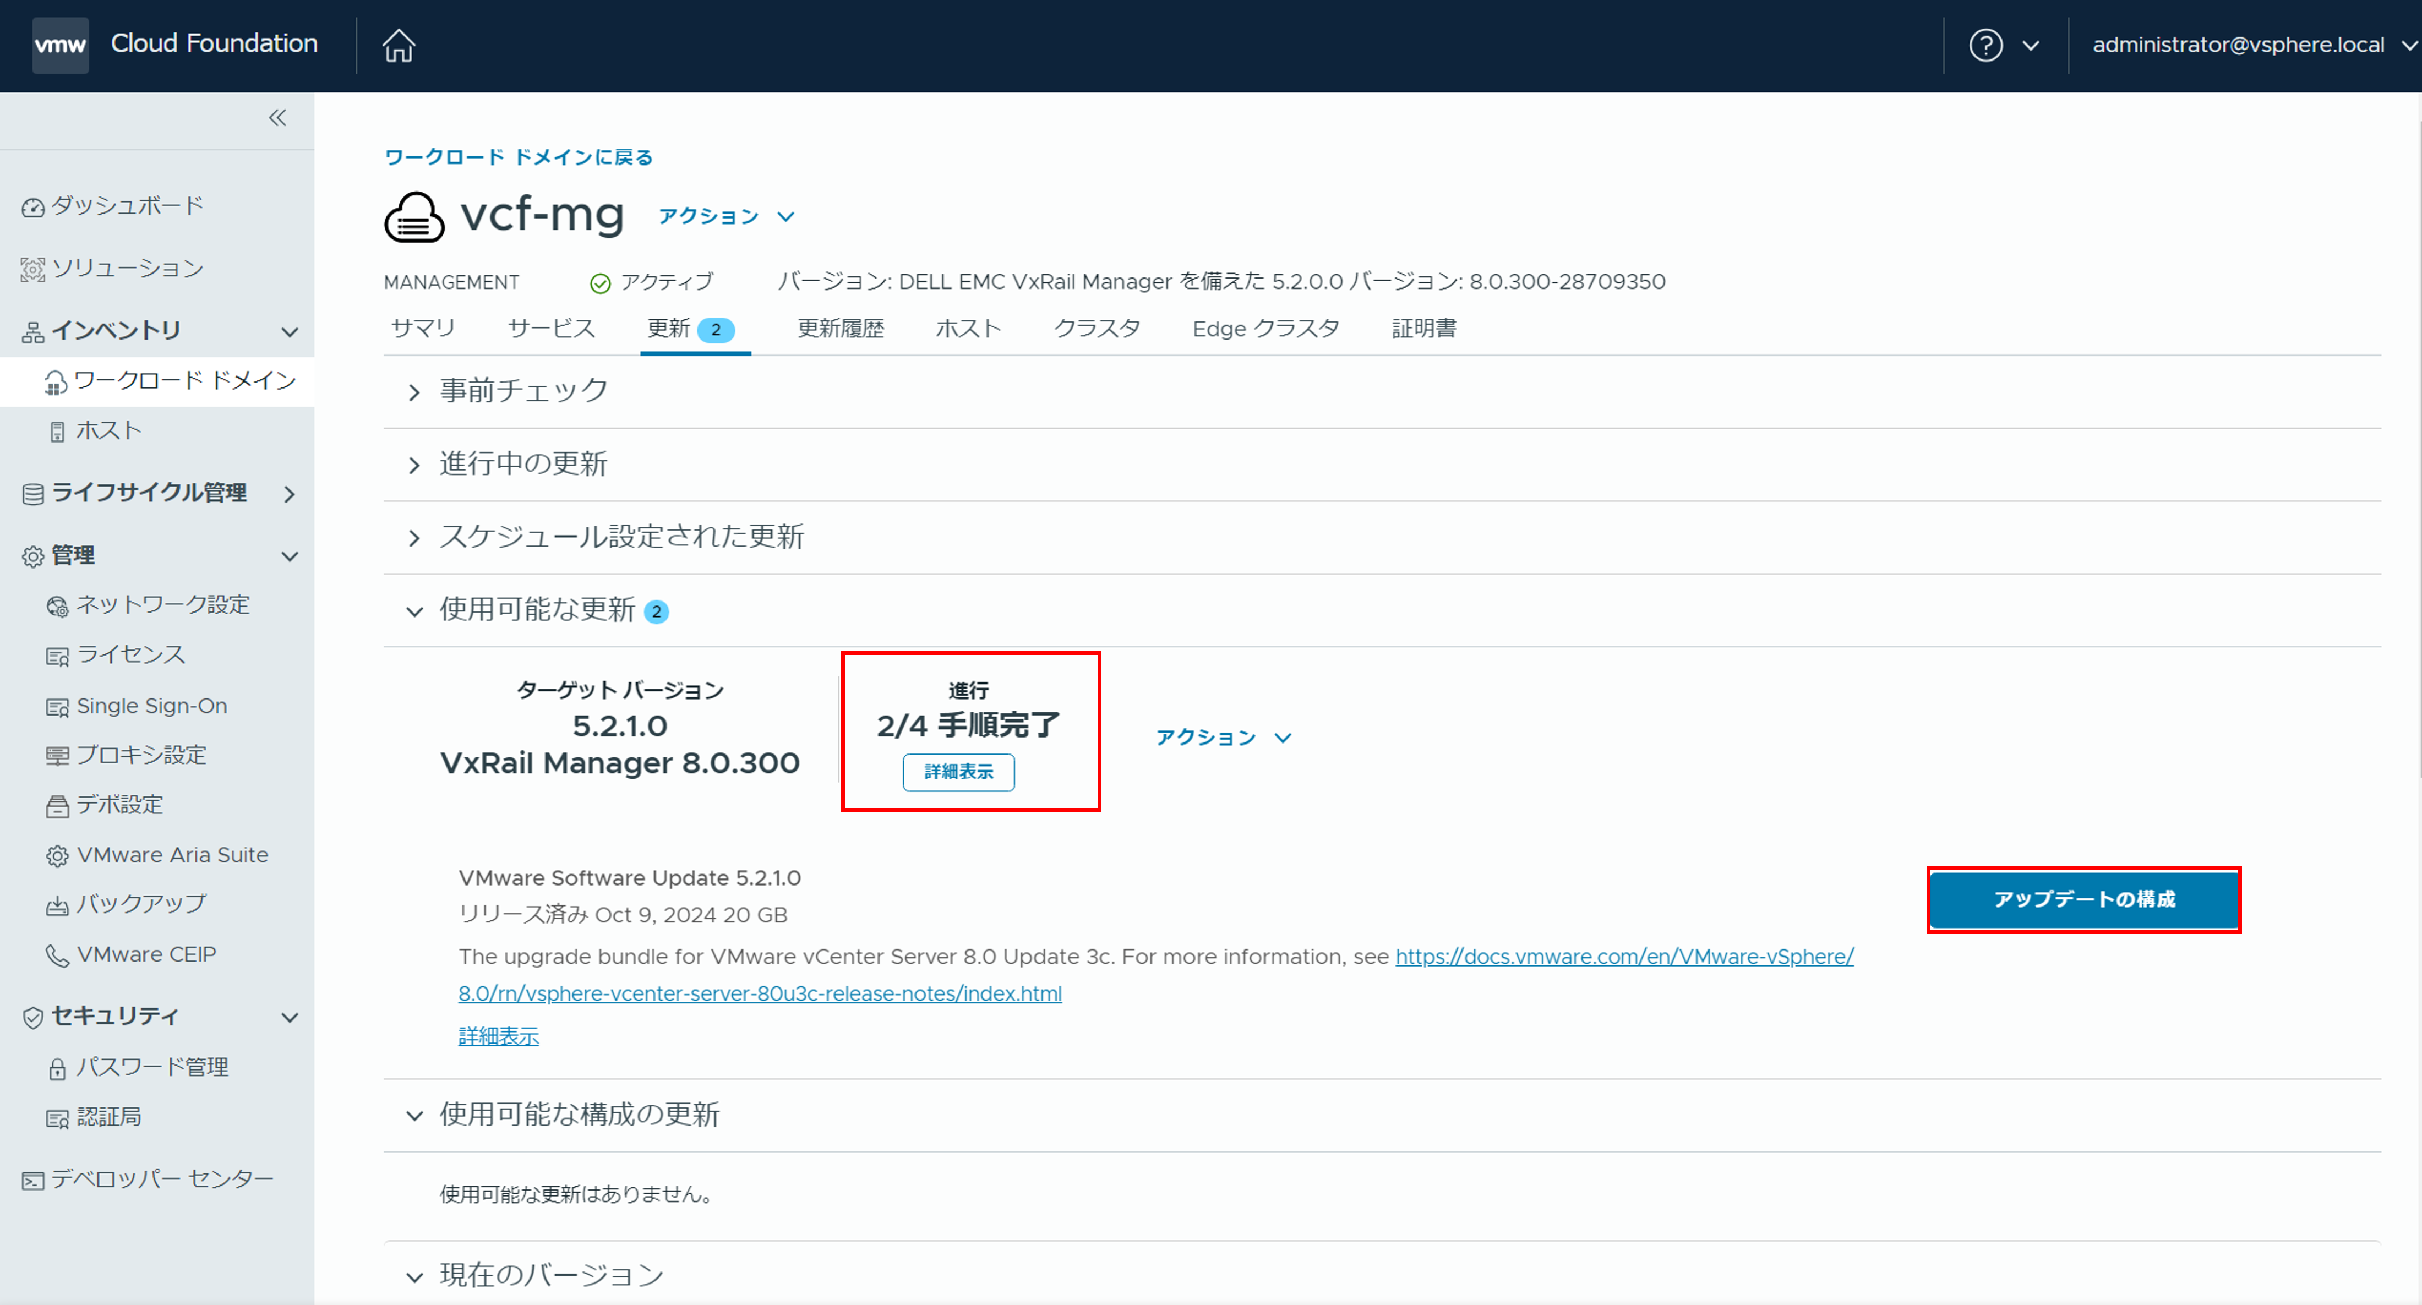Click the Dashboard gauge icon

coord(33,207)
